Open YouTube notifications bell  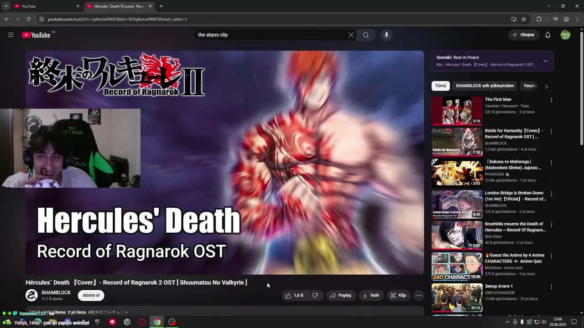pos(548,35)
